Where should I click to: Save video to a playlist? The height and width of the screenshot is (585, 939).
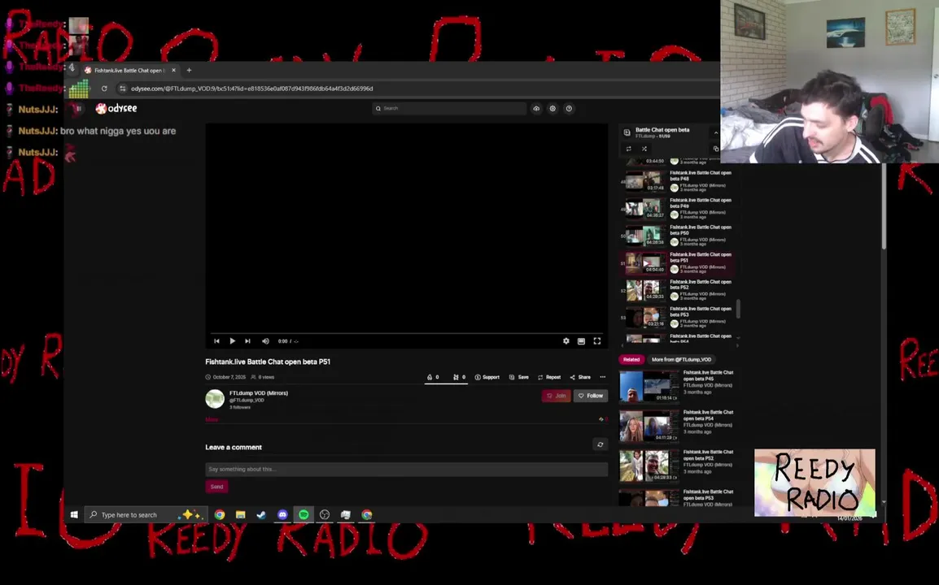click(518, 378)
